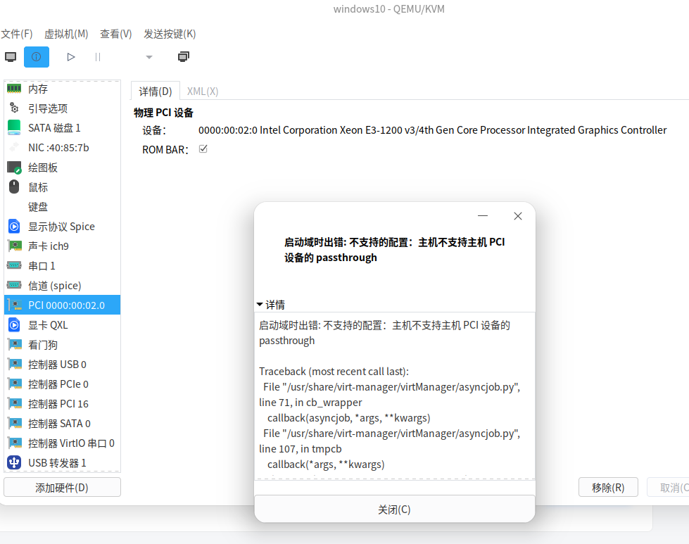Select the 控制器 PCI 16 icon
The height and width of the screenshot is (544, 689).
pos(15,403)
